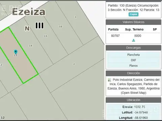Image resolution: width=162 pixels, height=121 pixels.
Task: Click the Longitud value -58.61960
Action: (x=141, y=118)
